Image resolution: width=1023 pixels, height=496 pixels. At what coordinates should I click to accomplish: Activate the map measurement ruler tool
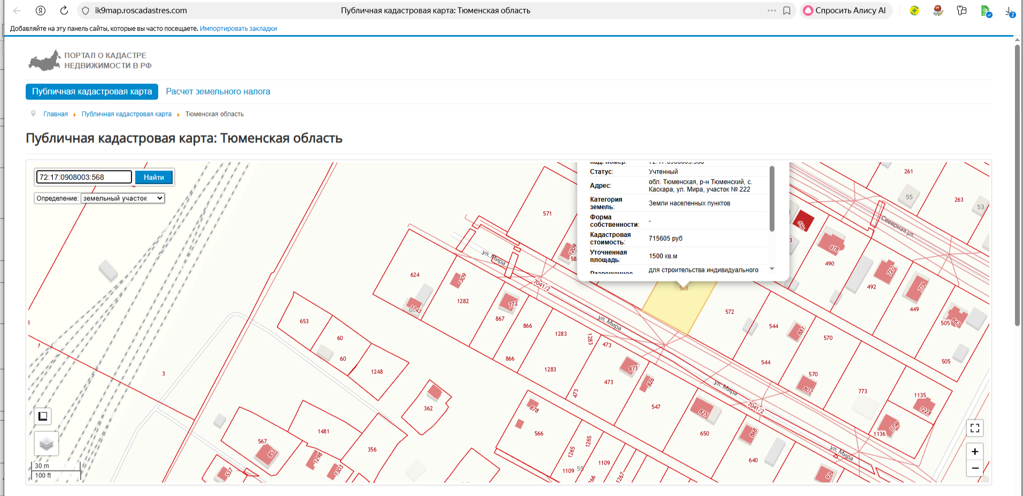coord(43,416)
